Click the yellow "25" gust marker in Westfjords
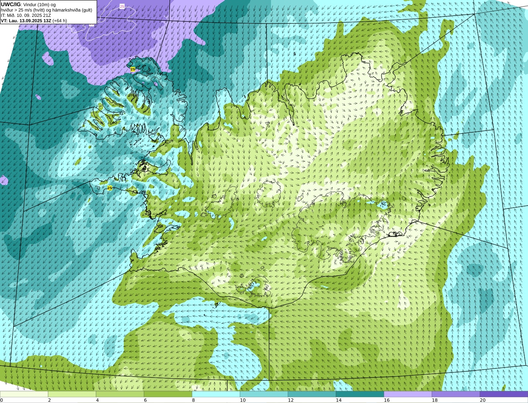This screenshot has height=403, width=528. pos(133,69)
